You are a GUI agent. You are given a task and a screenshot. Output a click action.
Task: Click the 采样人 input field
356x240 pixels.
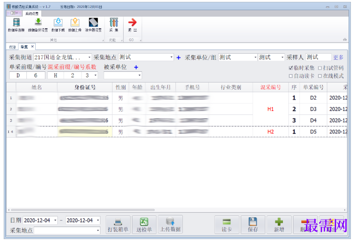point(318,57)
